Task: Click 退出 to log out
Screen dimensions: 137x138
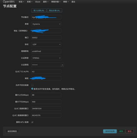Action: (x=73, y=2)
